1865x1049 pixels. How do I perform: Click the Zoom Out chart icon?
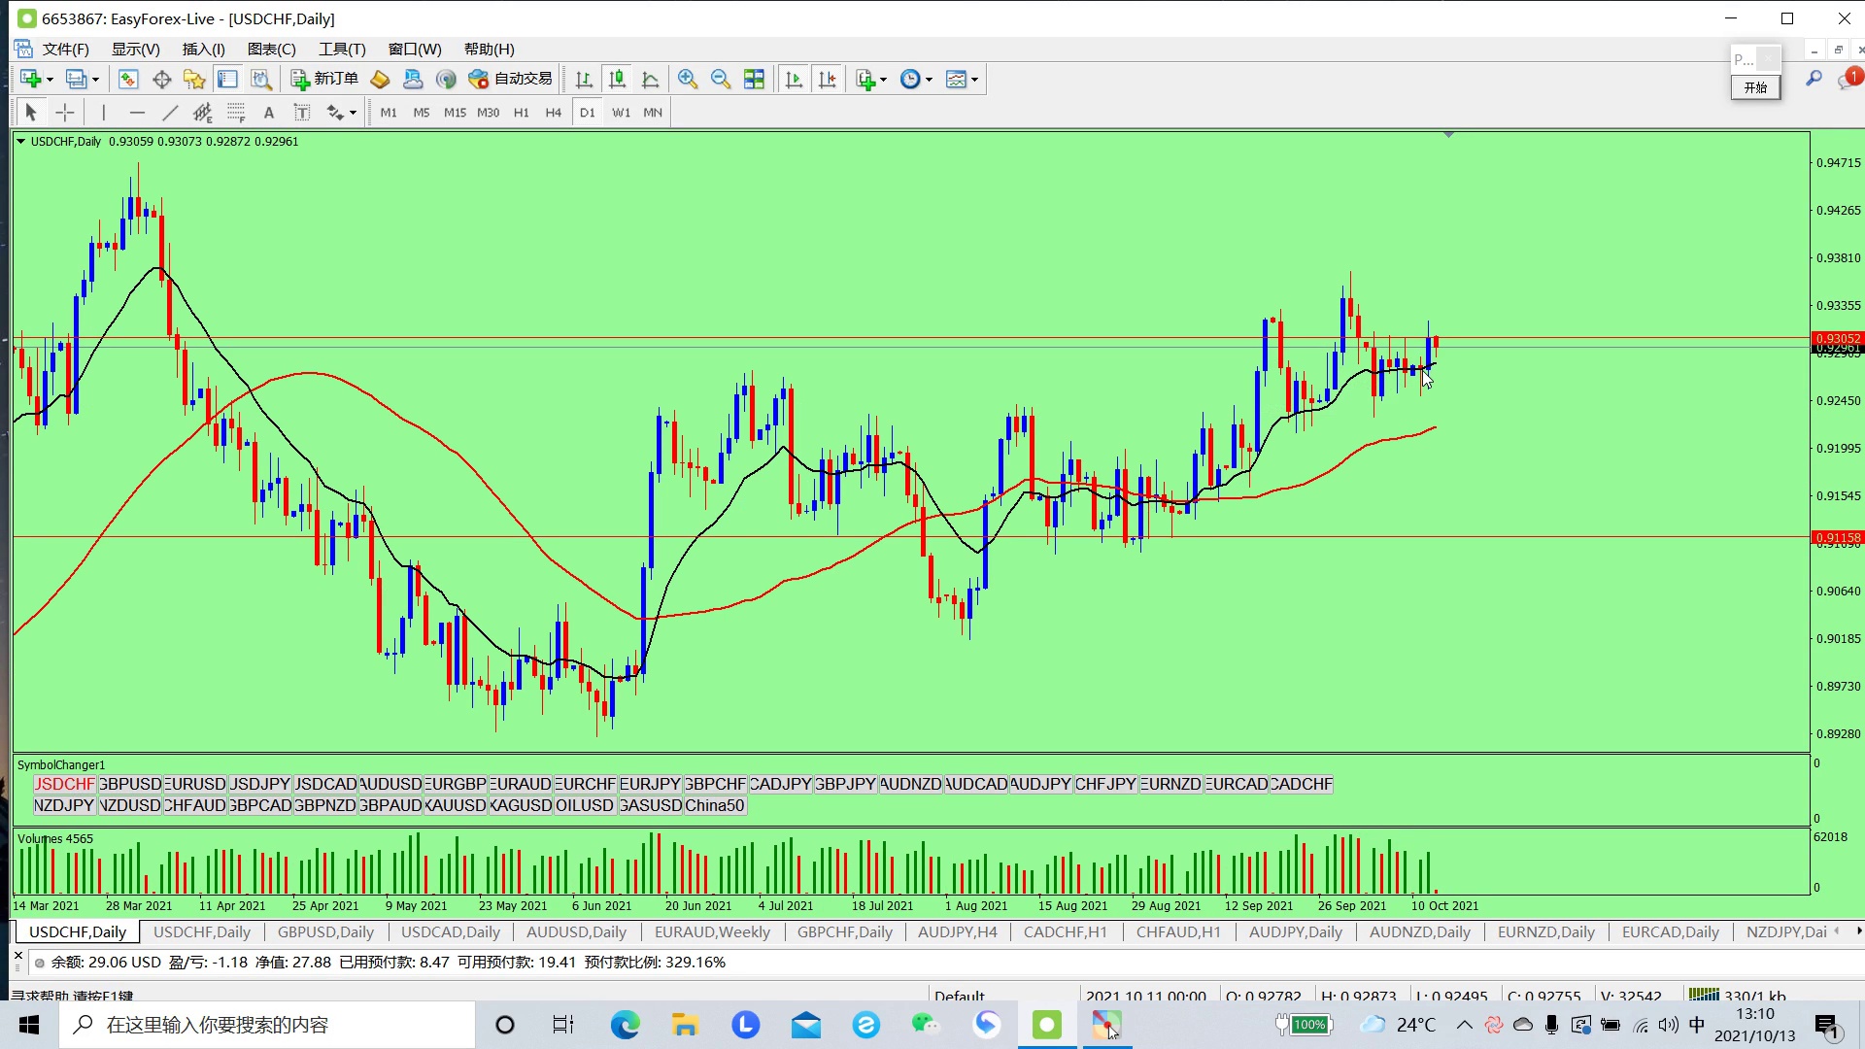pyautogui.click(x=721, y=80)
